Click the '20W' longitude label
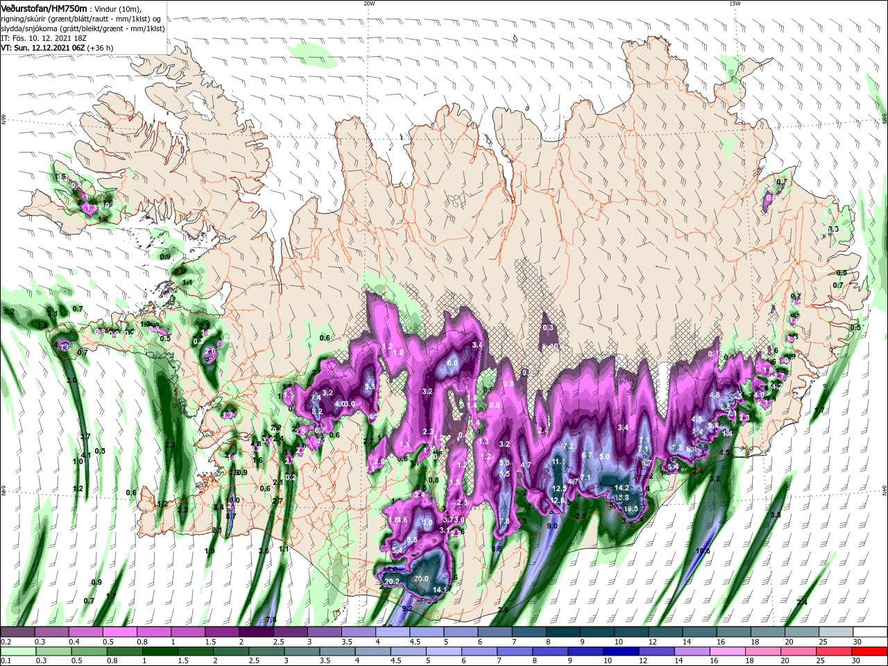Screen dimensions: 888x666 tap(369, 3)
